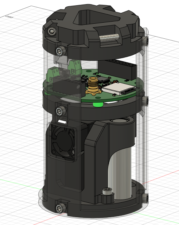Select the triangular cutout on the top cap
This screenshot has width=179, height=225.
pyautogui.click(x=97, y=17)
